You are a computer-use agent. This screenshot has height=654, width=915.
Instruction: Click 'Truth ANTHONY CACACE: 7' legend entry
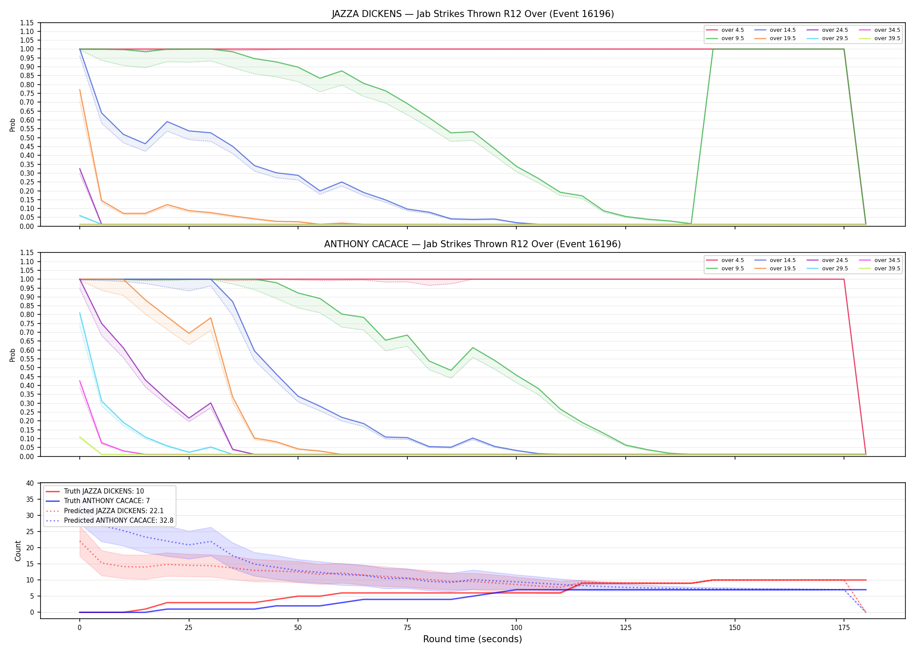tap(98, 501)
